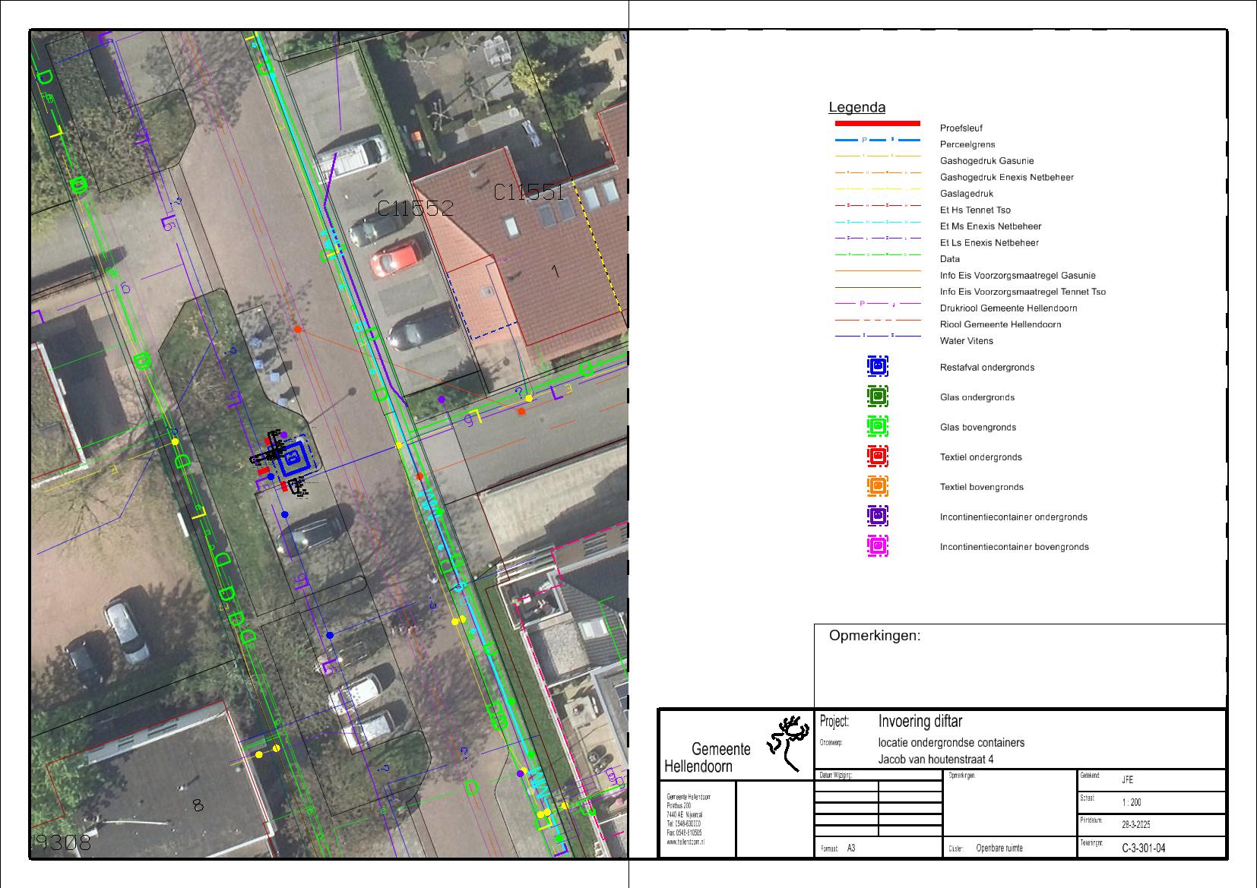Click the parcel label C11552 on the map
The image size is (1257, 888).
click(415, 208)
